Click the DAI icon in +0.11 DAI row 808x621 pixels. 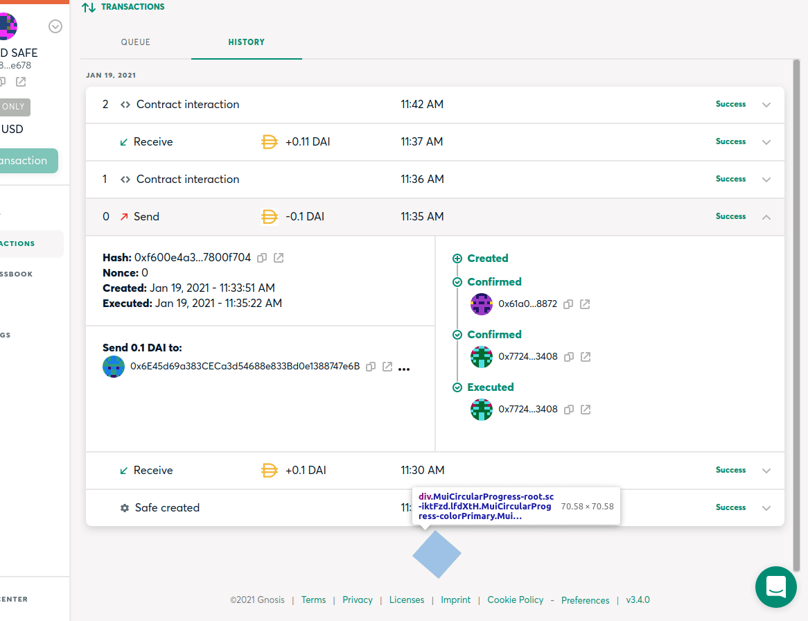(269, 141)
